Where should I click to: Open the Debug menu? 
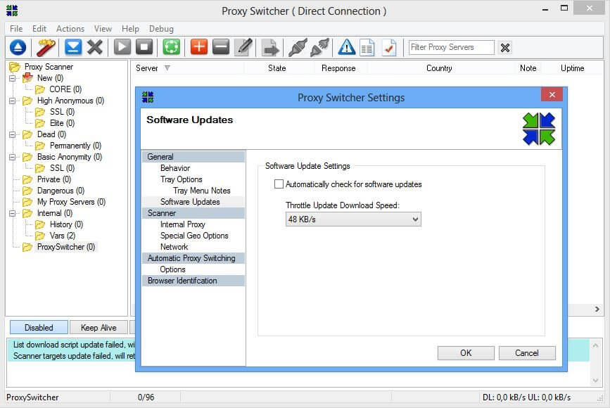point(161,29)
